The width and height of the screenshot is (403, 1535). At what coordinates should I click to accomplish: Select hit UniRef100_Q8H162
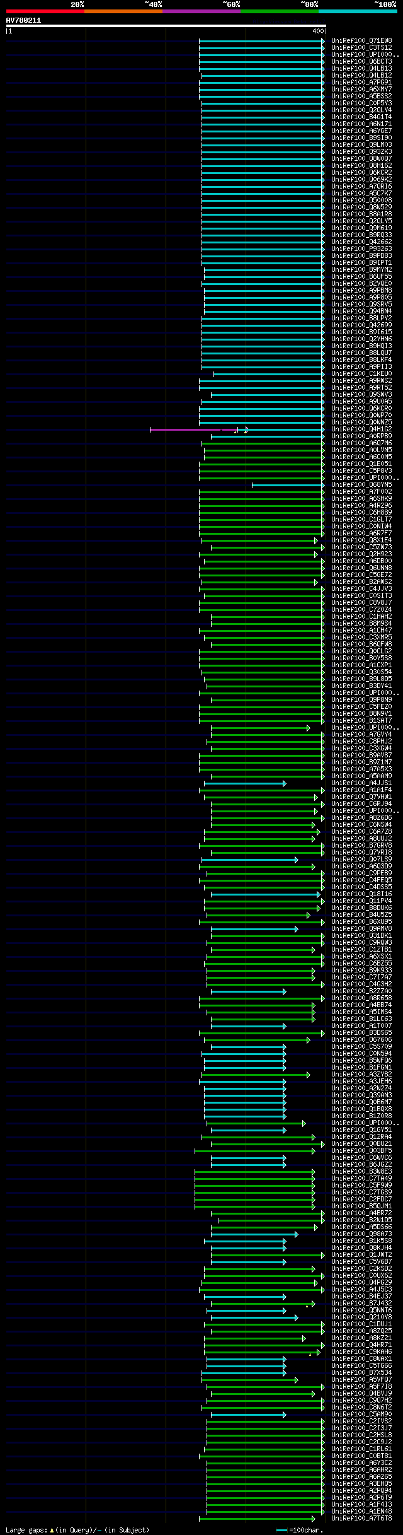point(361,166)
